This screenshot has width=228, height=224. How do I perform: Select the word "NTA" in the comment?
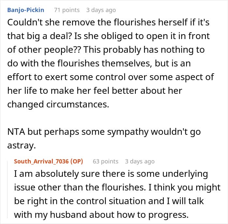16,132
